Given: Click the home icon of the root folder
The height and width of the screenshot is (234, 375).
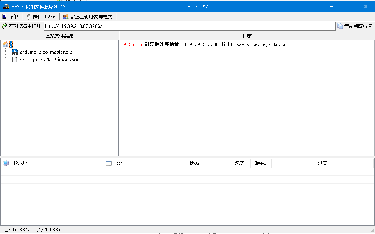Looking at the screenshot, I should coord(5,44).
